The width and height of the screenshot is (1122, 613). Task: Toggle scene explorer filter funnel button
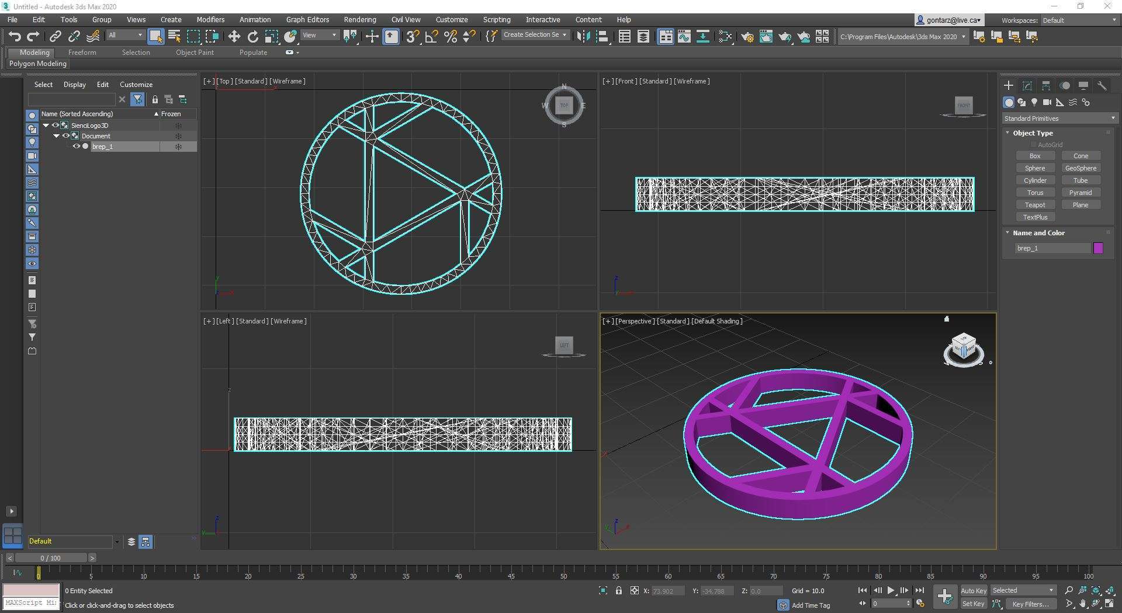137,99
